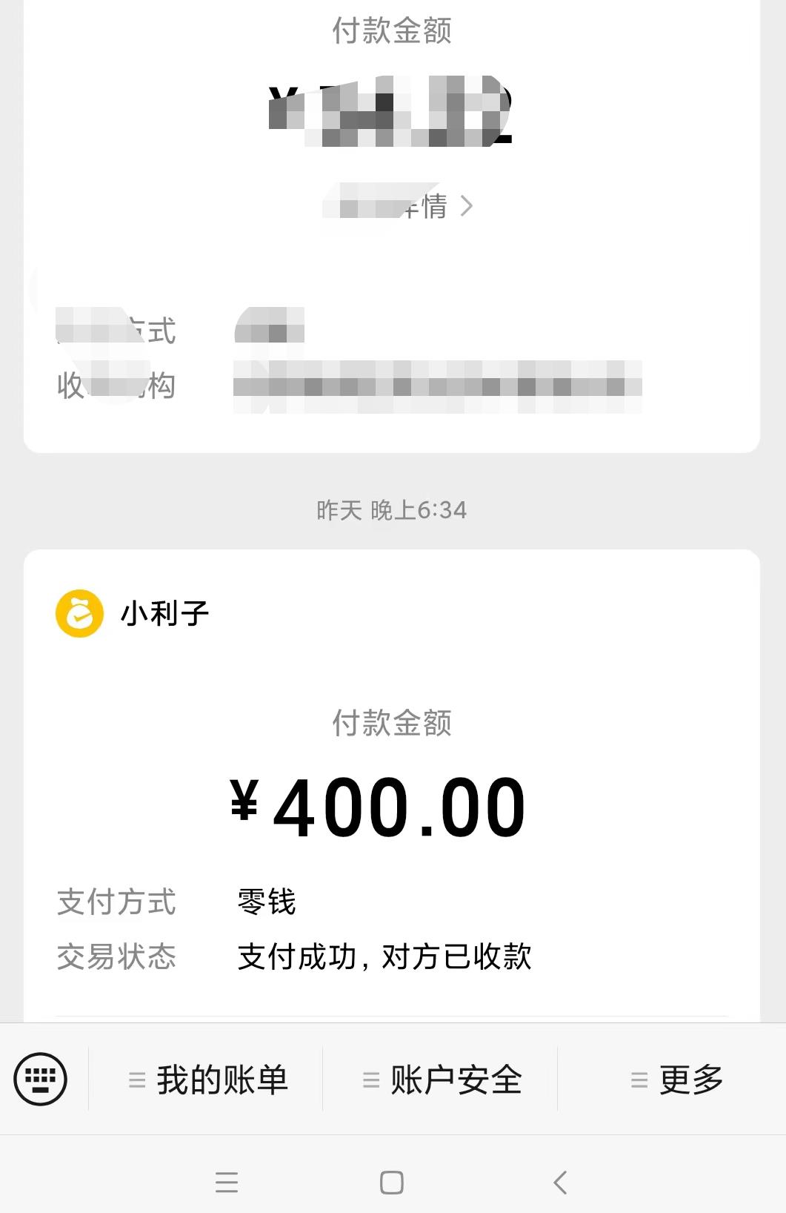Tap the keyboard input toggle icon
Screen dimensions: 786x1213
[x=40, y=1079]
